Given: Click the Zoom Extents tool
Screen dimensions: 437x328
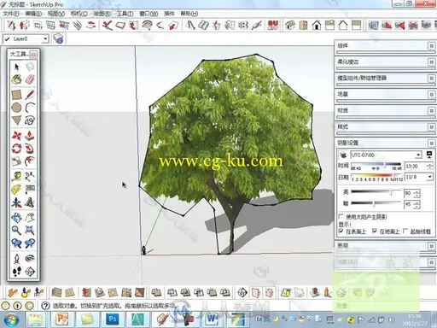Looking at the screenshot, I should 30,230.
